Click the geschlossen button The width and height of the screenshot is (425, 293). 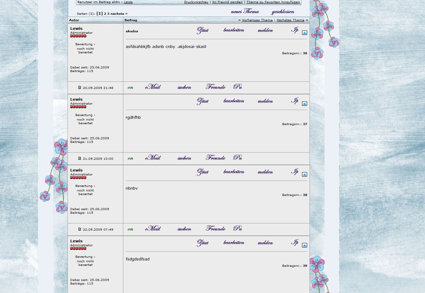tap(283, 12)
